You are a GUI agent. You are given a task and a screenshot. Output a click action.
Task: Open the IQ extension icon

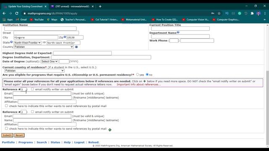click(227, 13)
